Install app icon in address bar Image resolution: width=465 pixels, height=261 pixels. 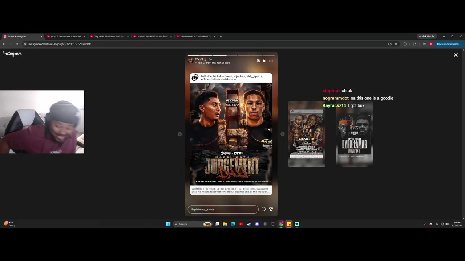point(390,44)
